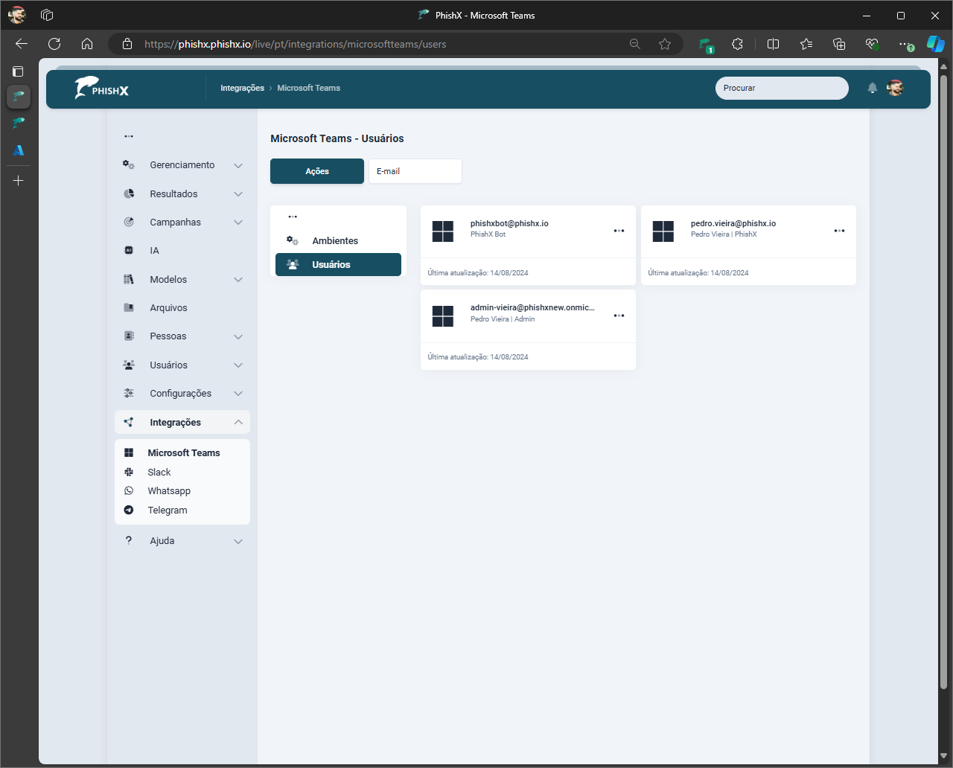Click the Configurações sliders icon
953x768 pixels.
pyautogui.click(x=129, y=393)
